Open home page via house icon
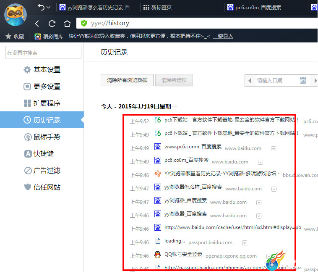 pyautogui.click(x=67, y=24)
